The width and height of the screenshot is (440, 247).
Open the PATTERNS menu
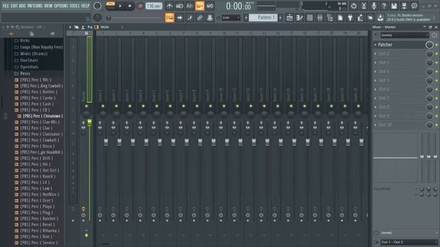click(x=35, y=5)
